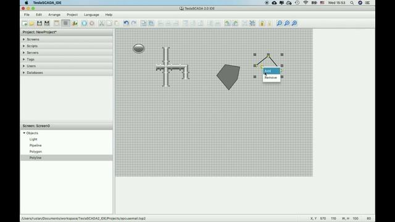395x222 pixels.
Task: Expand the Users tree node
Action: (24, 66)
